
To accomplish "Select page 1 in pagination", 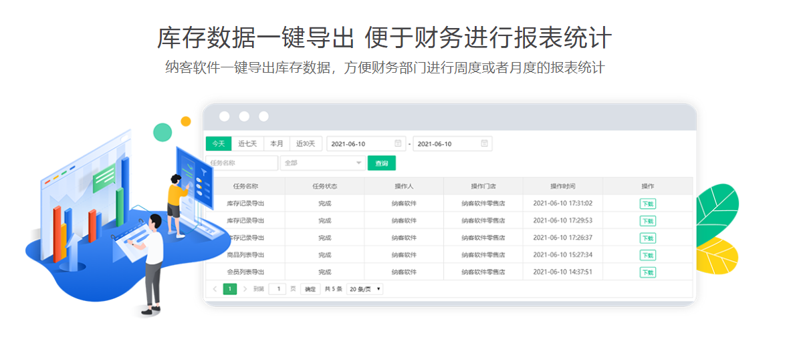I will pos(230,289).
